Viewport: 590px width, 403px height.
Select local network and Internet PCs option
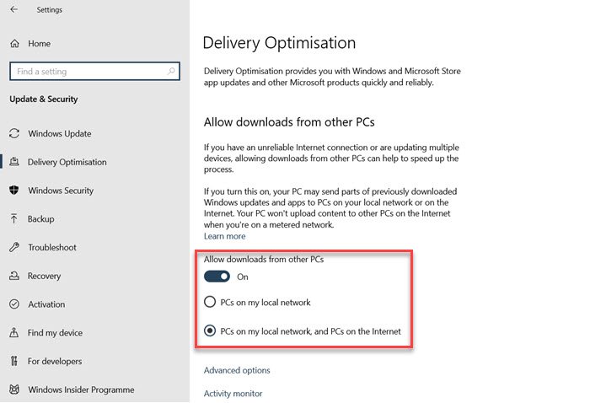coord(210,331)
